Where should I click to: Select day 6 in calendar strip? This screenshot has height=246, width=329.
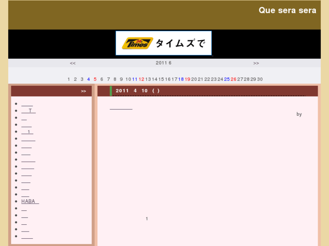(x=102, y=79)
